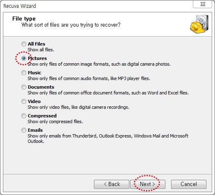Close the Recuva Wizard window

[203, 4]
